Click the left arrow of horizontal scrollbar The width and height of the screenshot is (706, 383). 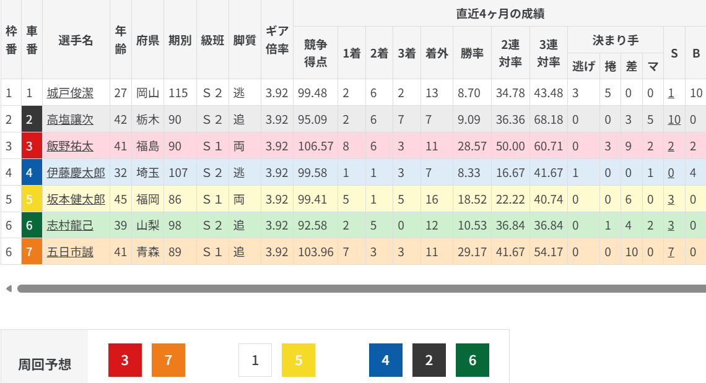click(8, 288)
